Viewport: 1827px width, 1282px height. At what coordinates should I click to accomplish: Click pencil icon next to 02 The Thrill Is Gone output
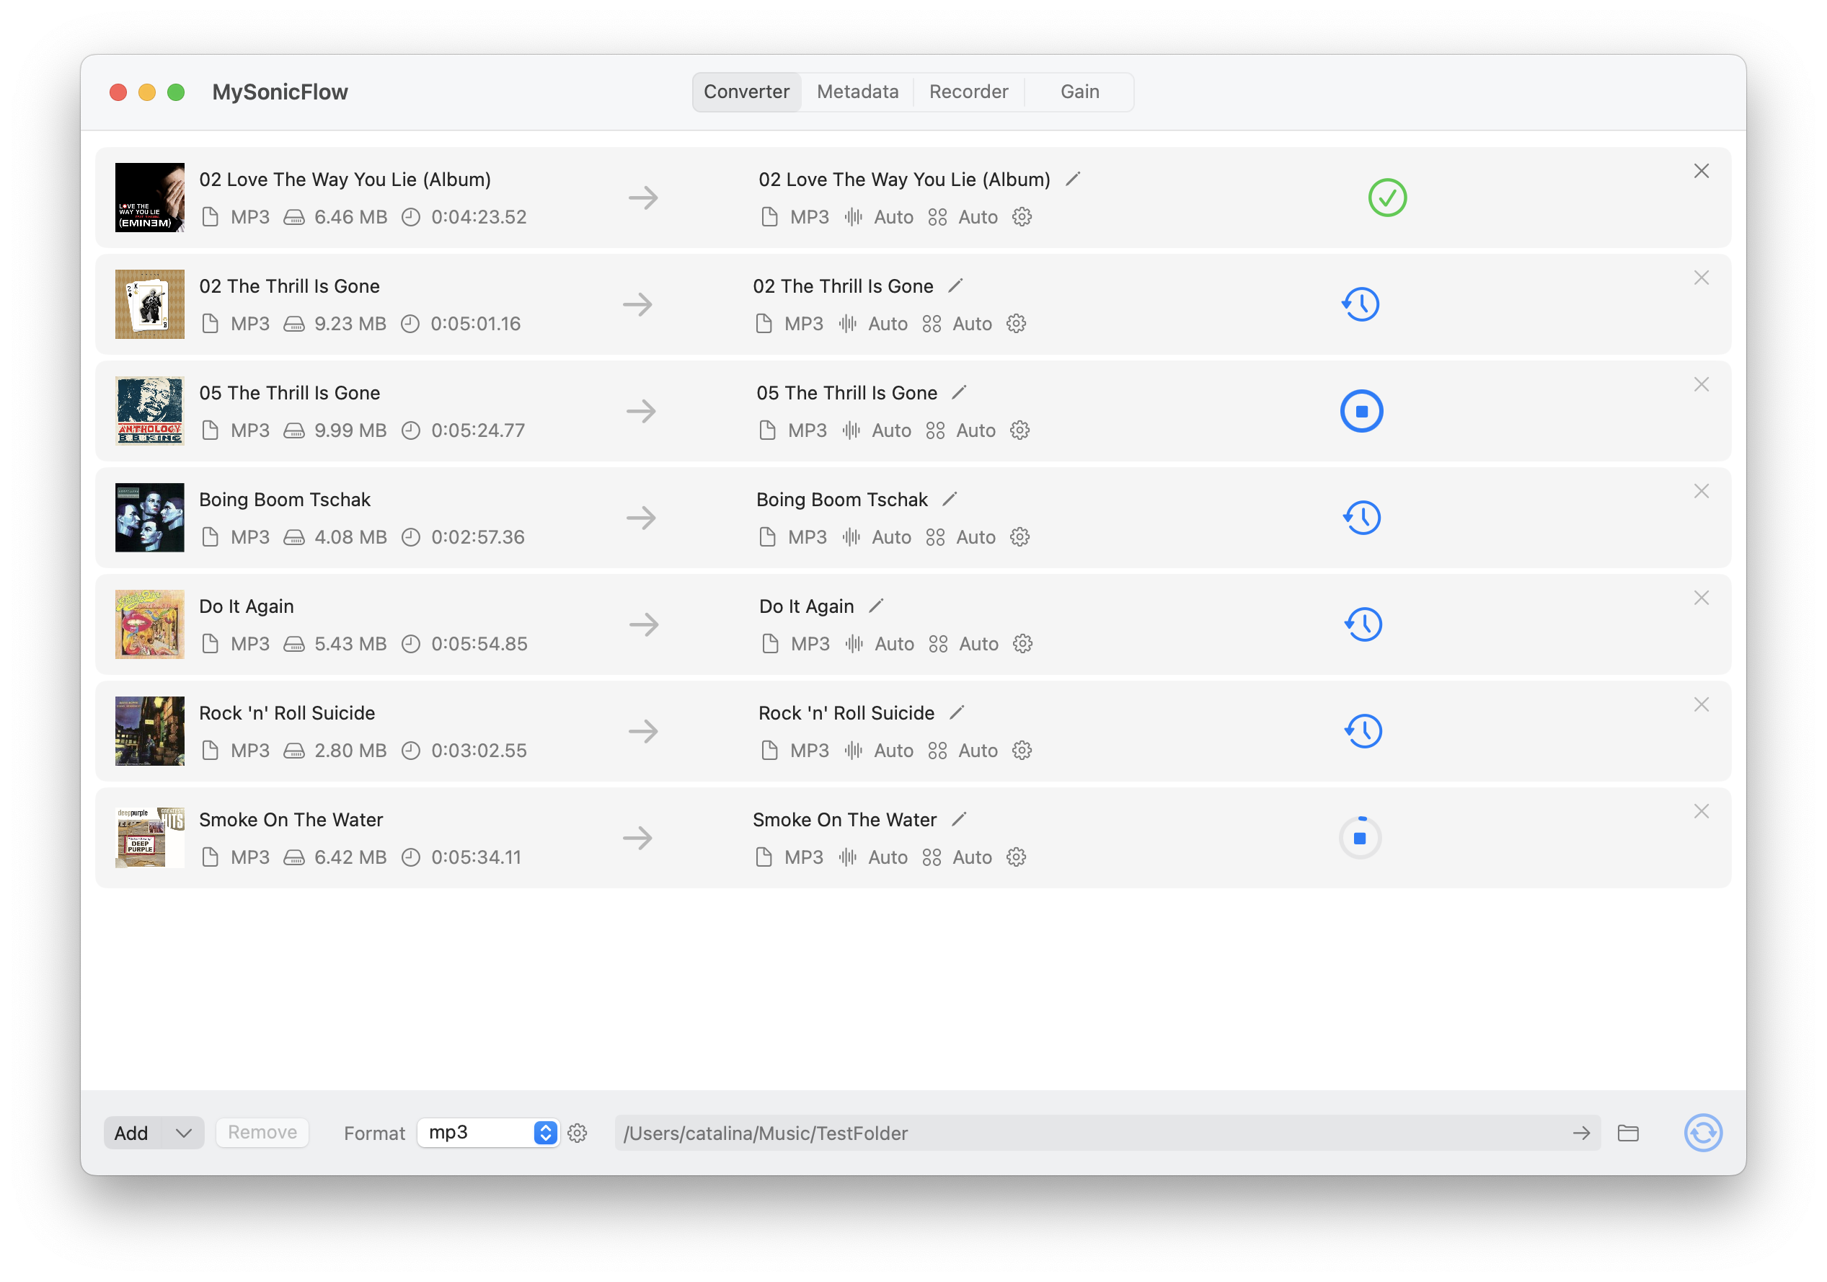click(x=955, y=286)
